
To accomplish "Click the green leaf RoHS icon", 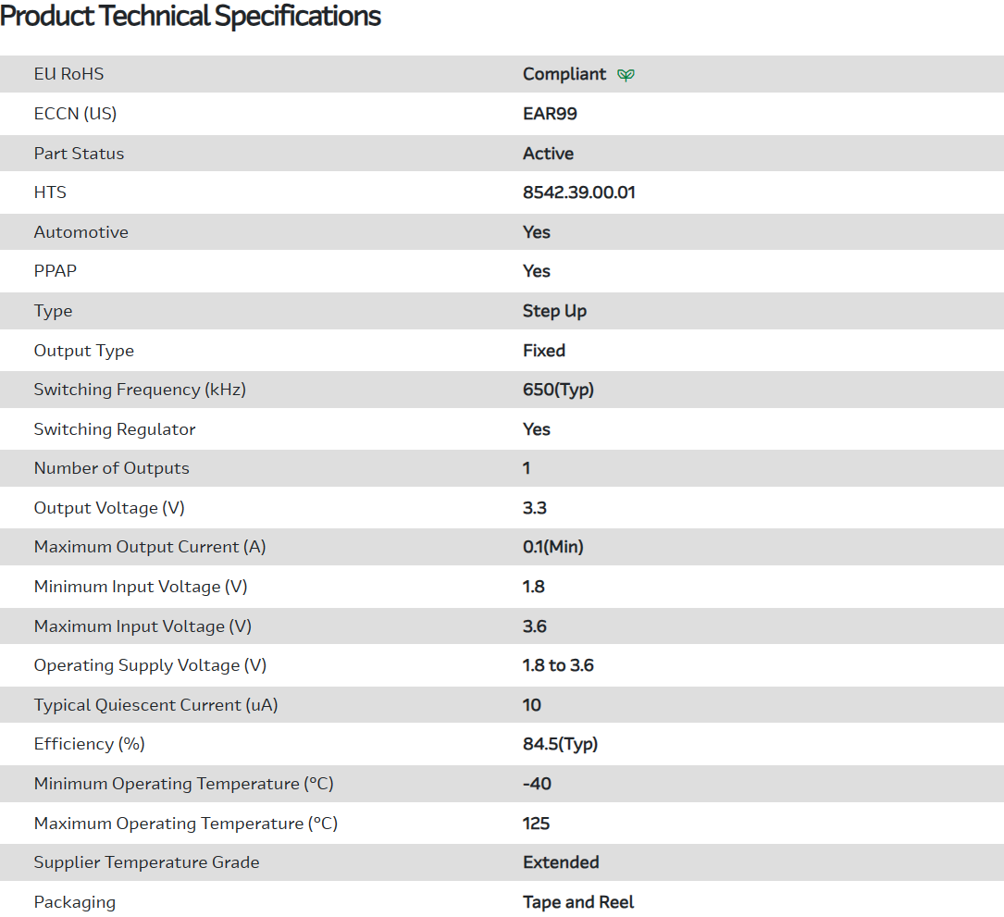I will [626, 75].
